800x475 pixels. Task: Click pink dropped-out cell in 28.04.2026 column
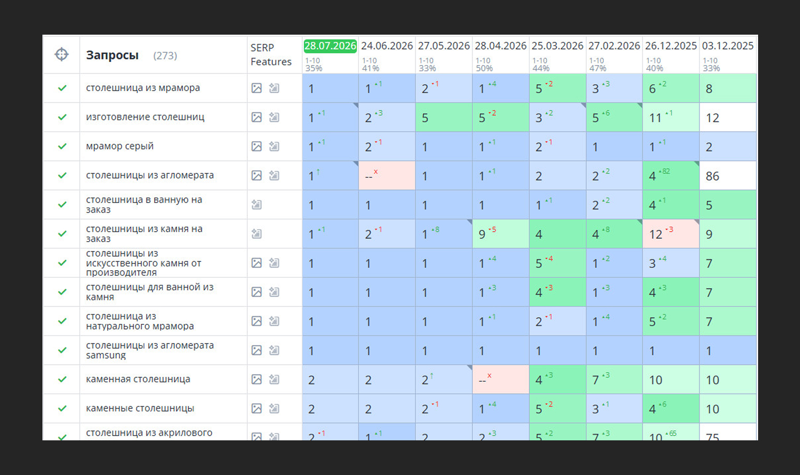500,379
